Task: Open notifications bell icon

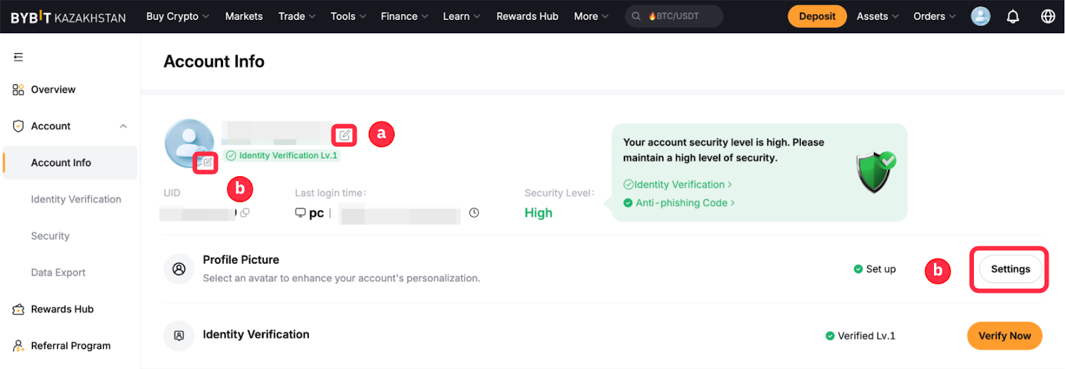Action: point(1012,17)
